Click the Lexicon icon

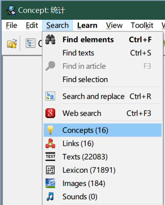tap(50, 170)
